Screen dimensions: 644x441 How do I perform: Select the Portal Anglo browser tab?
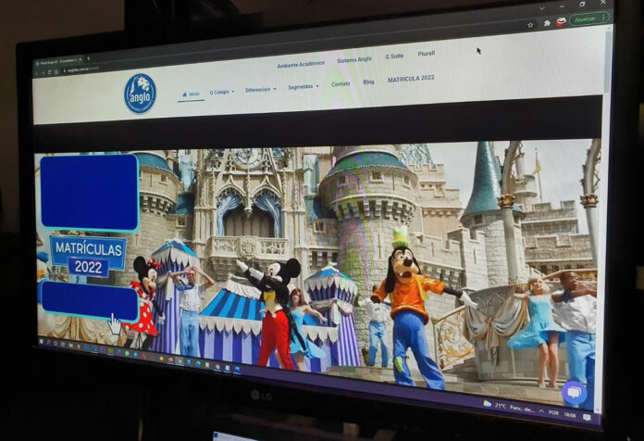[56, 62]
